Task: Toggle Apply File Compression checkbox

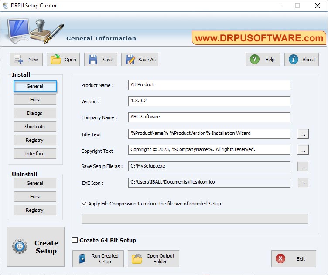Action: coord(84,204)
